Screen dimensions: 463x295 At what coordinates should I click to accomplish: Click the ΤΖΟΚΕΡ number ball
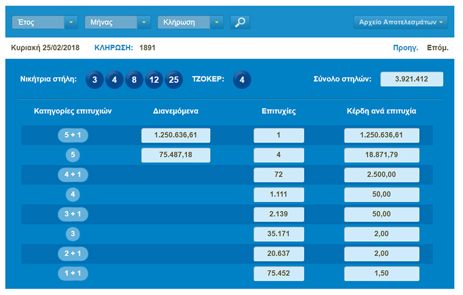[242, 80]
